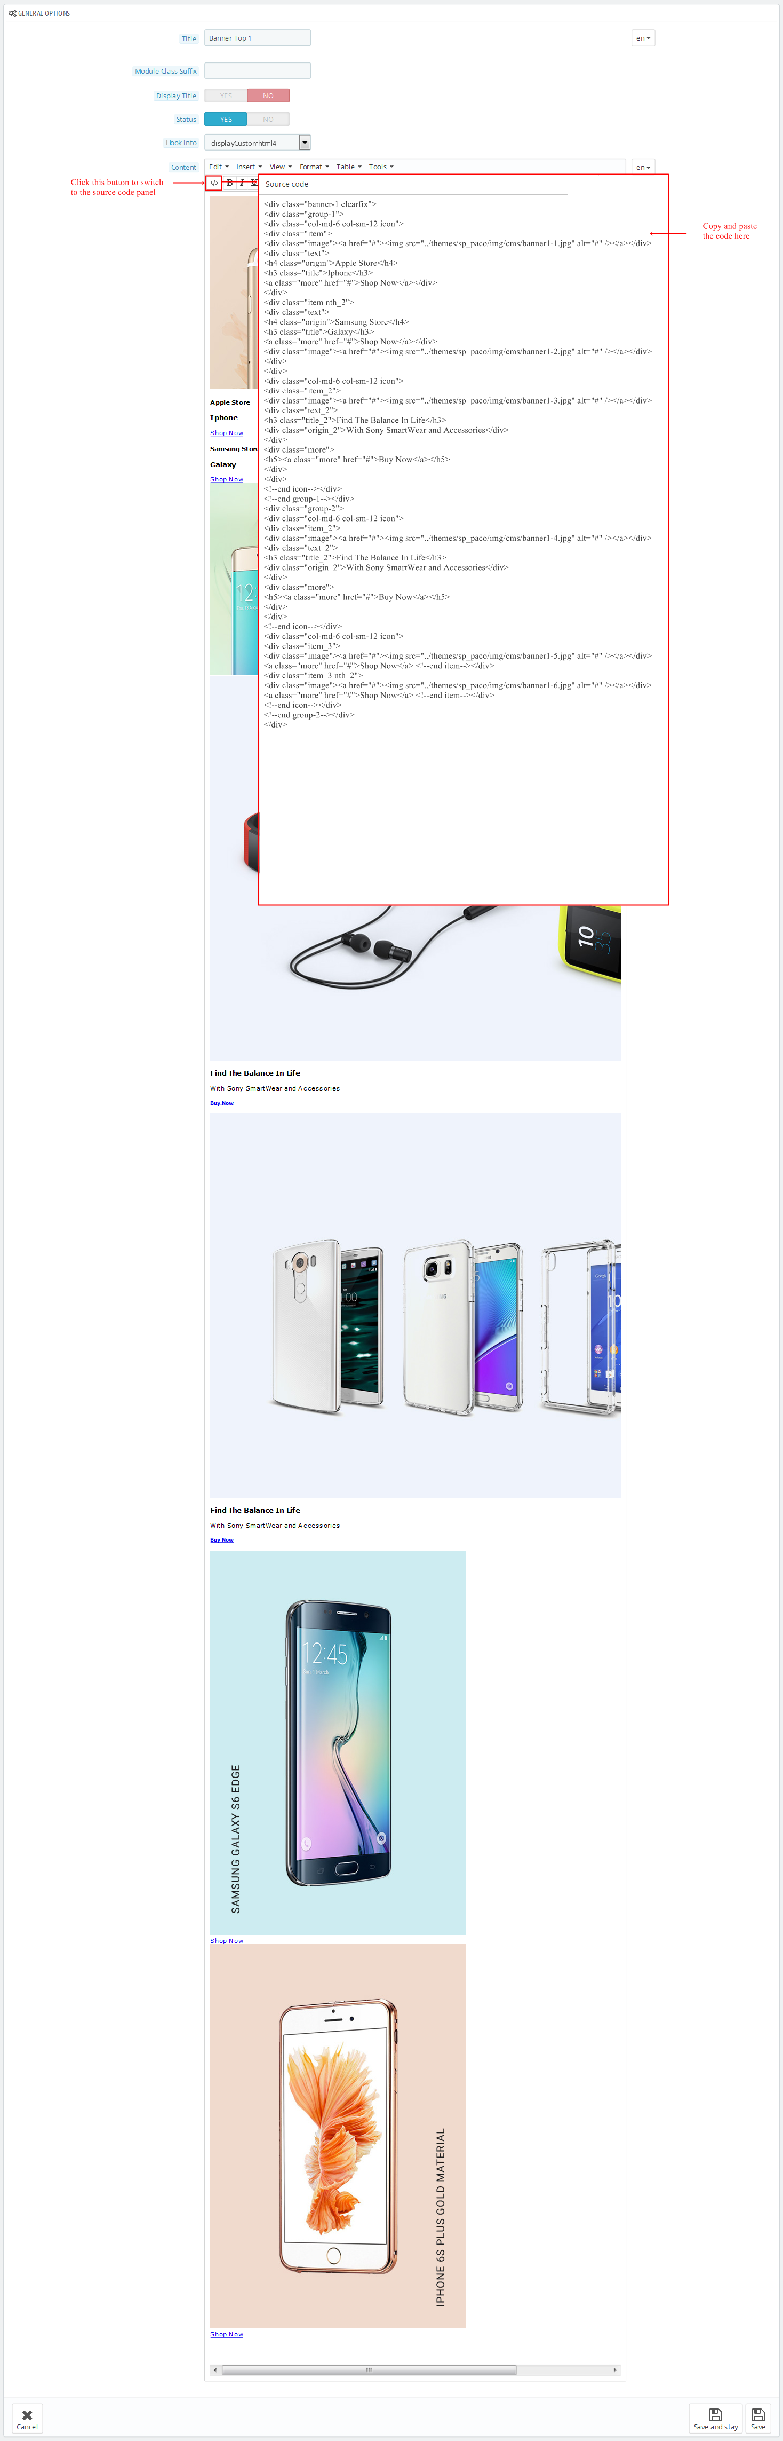783x2441 pixels.
Task: Set Status to YES
Action: [225, 120]
